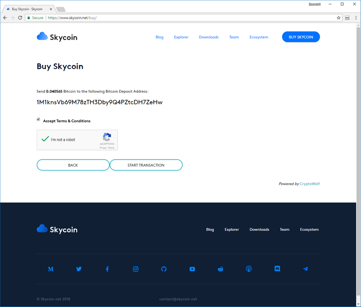
Task: Close the Buy Skycoin browser tab
Action: pyautogui.click(x=51, y=9)
